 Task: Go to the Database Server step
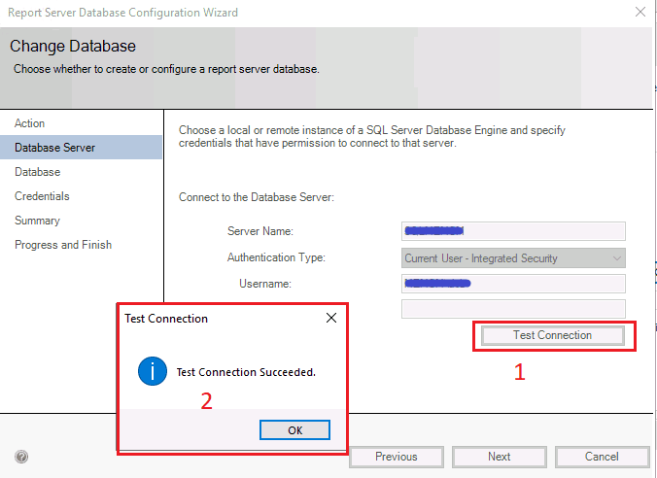(54, 148)
